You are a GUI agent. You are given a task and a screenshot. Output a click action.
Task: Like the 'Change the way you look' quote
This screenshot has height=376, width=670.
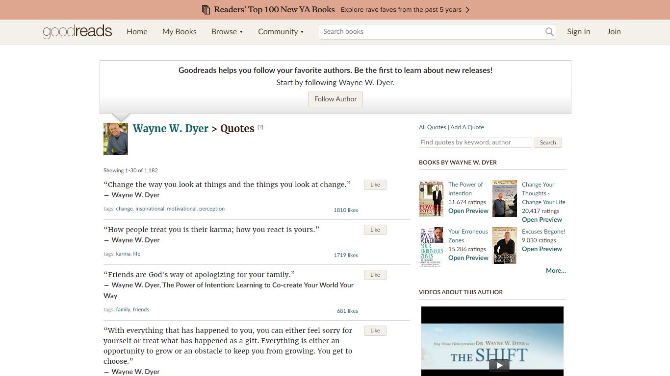point(375,185)
